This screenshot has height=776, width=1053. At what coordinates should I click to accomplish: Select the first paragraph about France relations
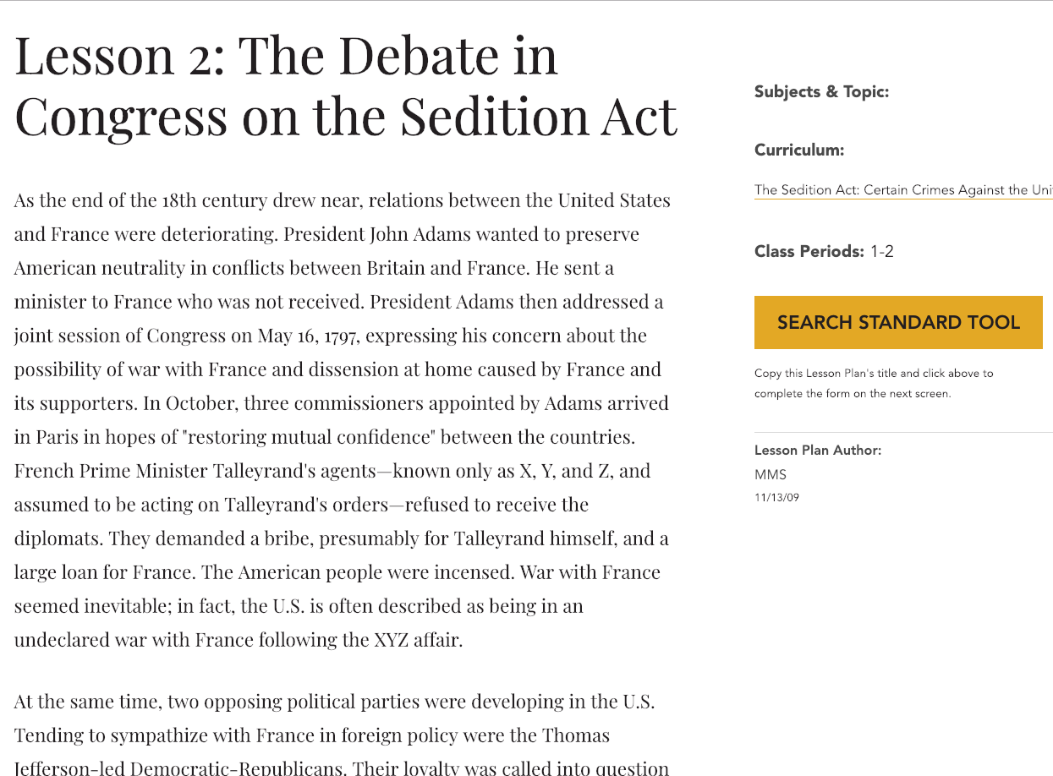[x=338, y=419]
